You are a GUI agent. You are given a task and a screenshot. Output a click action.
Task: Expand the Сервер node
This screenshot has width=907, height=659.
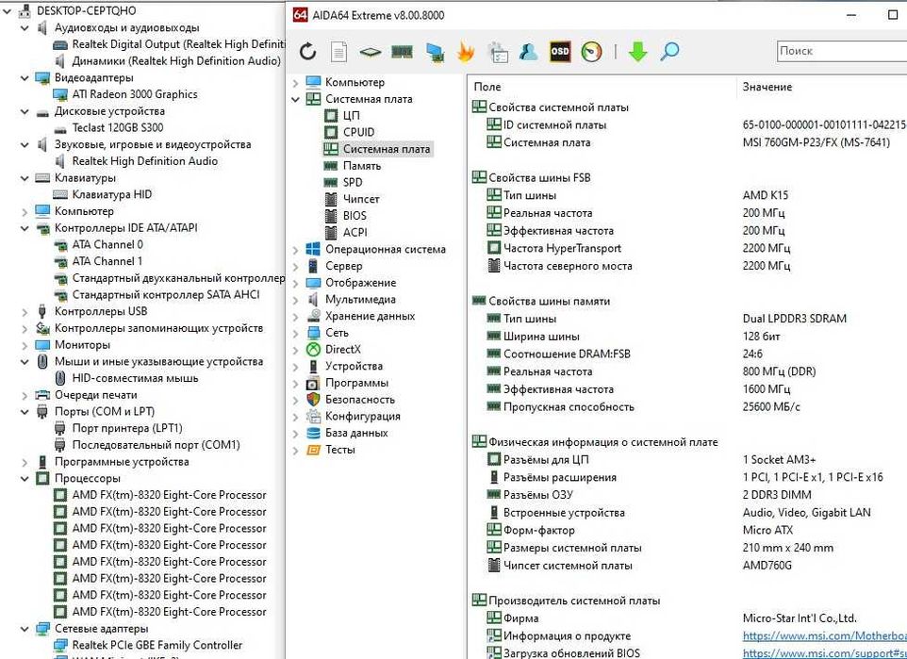click(x=296, y=267)
